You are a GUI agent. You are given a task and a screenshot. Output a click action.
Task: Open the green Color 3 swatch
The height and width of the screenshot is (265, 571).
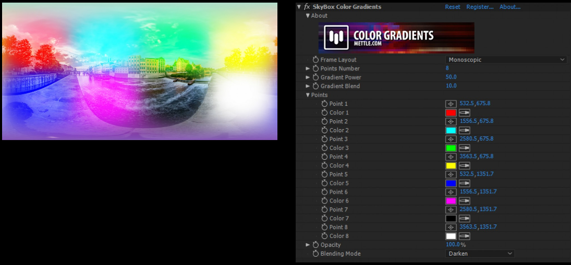[x=451, y=148]
